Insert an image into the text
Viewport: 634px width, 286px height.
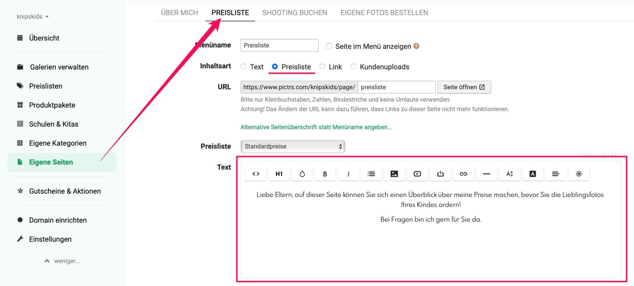[394, 174]
